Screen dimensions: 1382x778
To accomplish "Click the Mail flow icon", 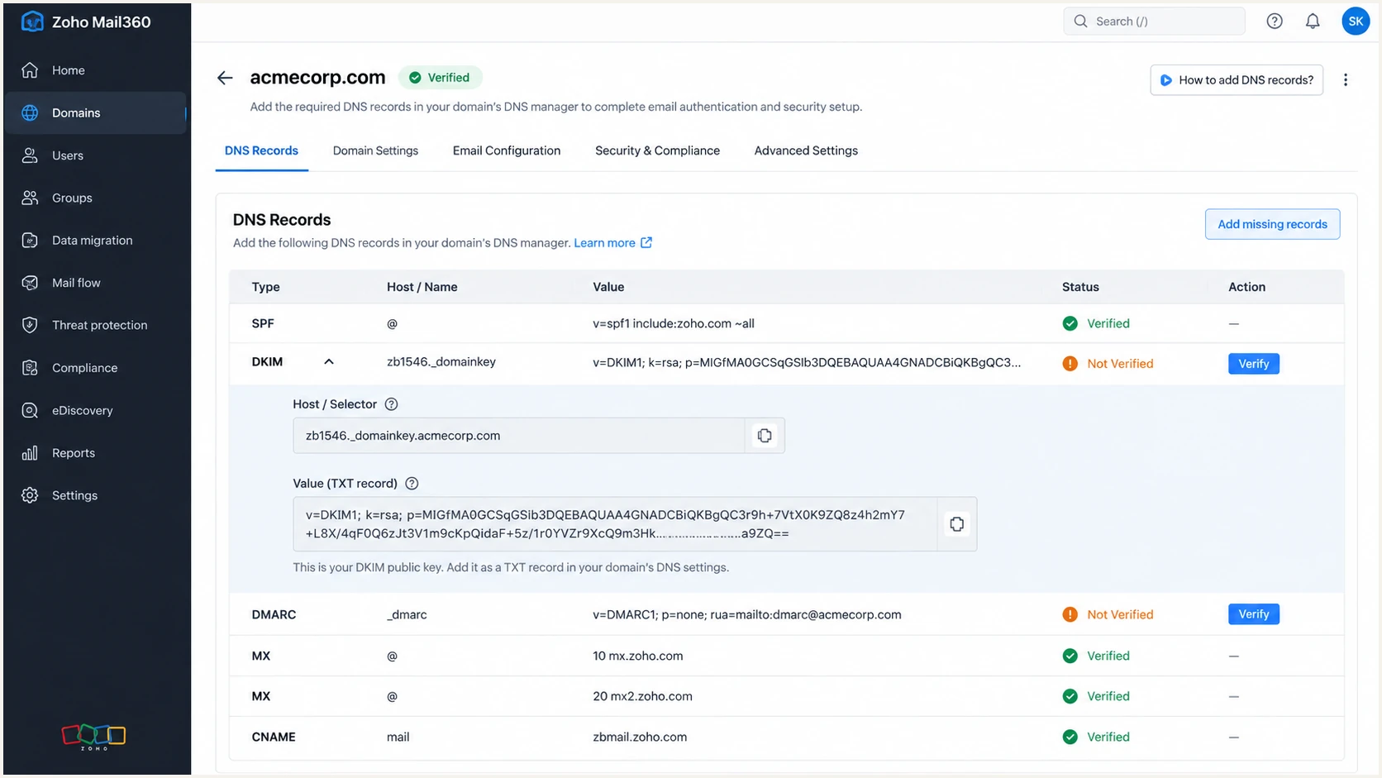I will click(x=30, y=283).
